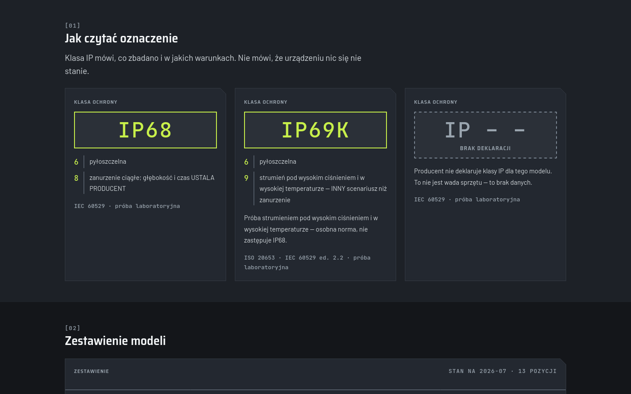Click the ZESTAWIENIE table header label
The height and width of the screenshot is (394, 631).
point(92,371)
